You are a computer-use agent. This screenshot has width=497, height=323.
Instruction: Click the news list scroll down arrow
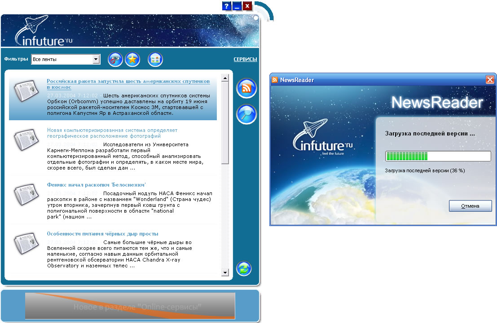point(225,272)
